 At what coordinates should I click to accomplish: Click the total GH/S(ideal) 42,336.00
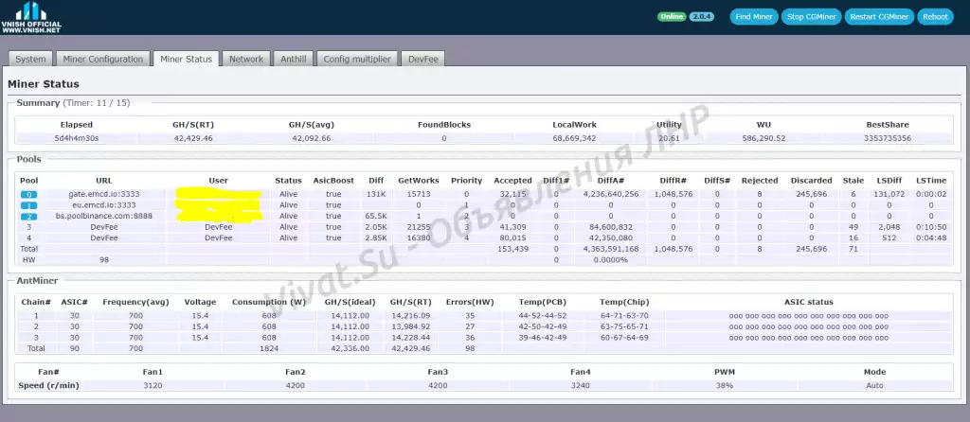tap(350, 349)
